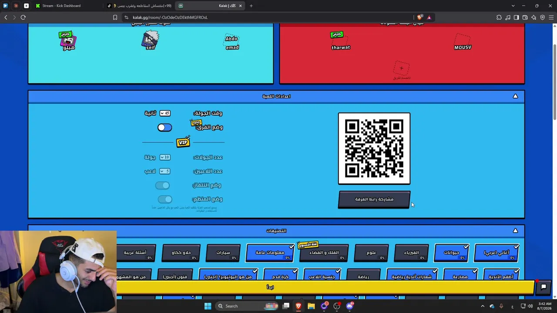Click the volume speaker tray icon
Viewport: 557px width, 313px height.
point(530,306)
